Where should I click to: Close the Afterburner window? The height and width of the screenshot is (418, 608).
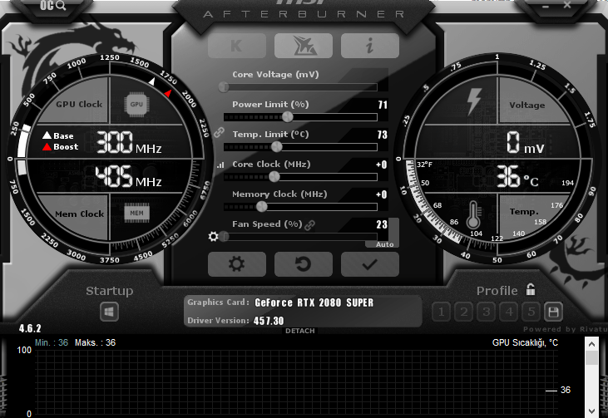[x=567, y=5]
